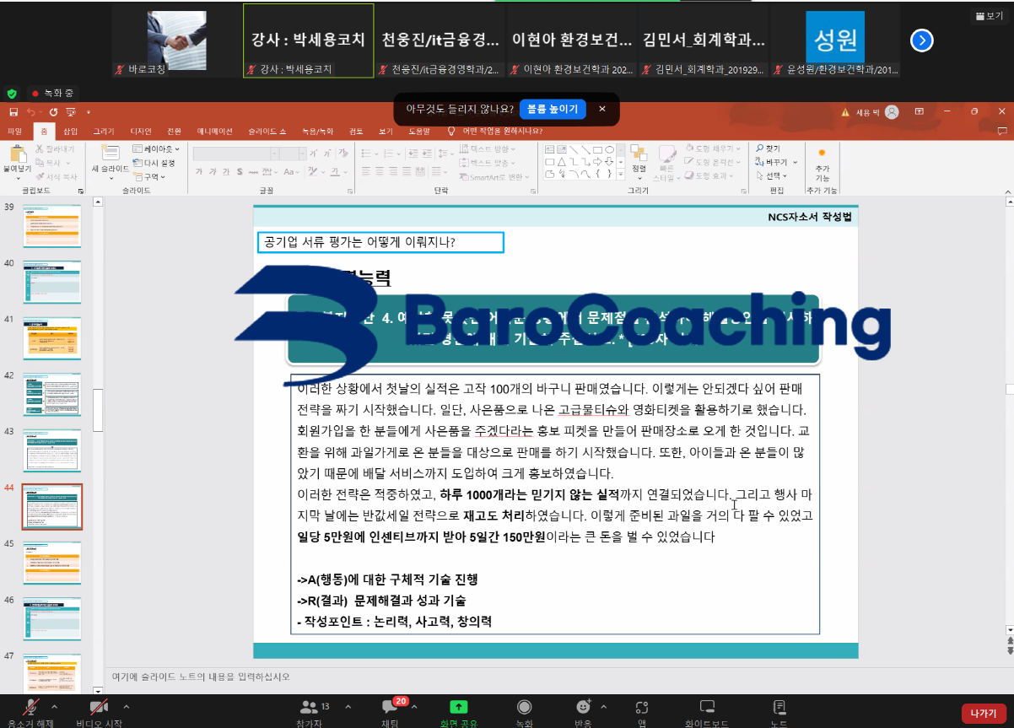
Task: Open the Zoom whiteboard
Action: point(707,709)
